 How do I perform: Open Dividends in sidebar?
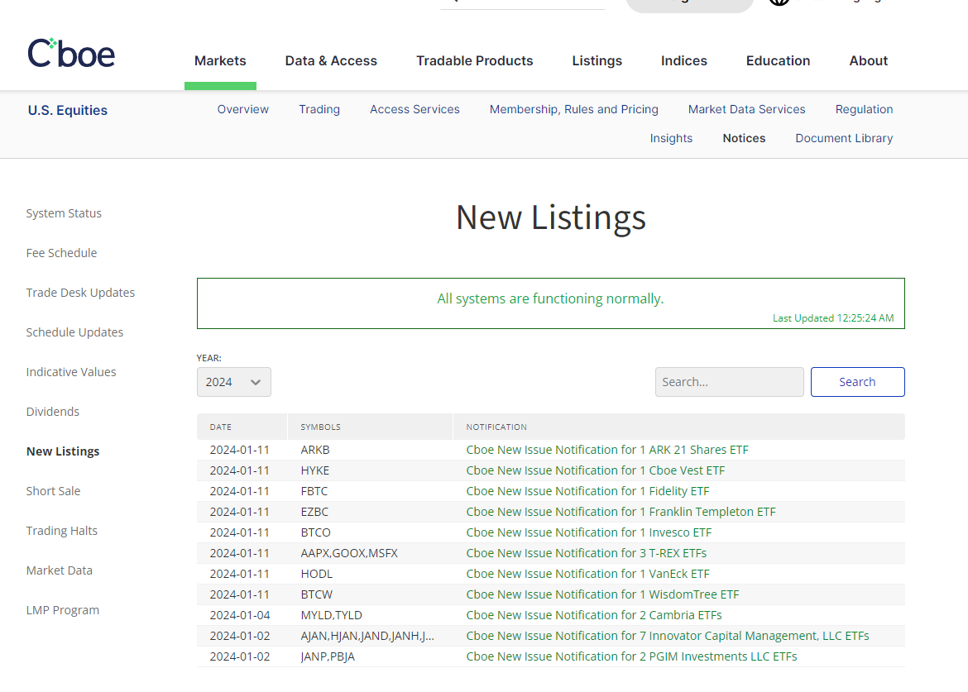tap(52, 412)
